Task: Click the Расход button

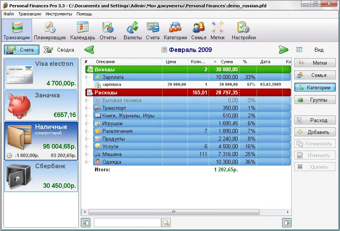Action: [315, 120]
